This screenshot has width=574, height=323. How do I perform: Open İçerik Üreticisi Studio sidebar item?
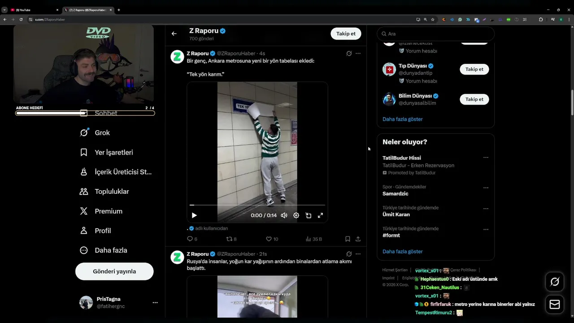pyautogui.click(x=116, y=172)
